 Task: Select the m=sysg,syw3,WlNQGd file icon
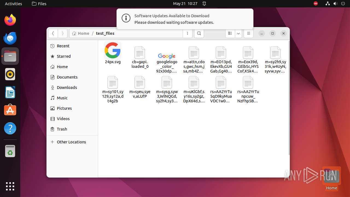(x=167, y=82)
